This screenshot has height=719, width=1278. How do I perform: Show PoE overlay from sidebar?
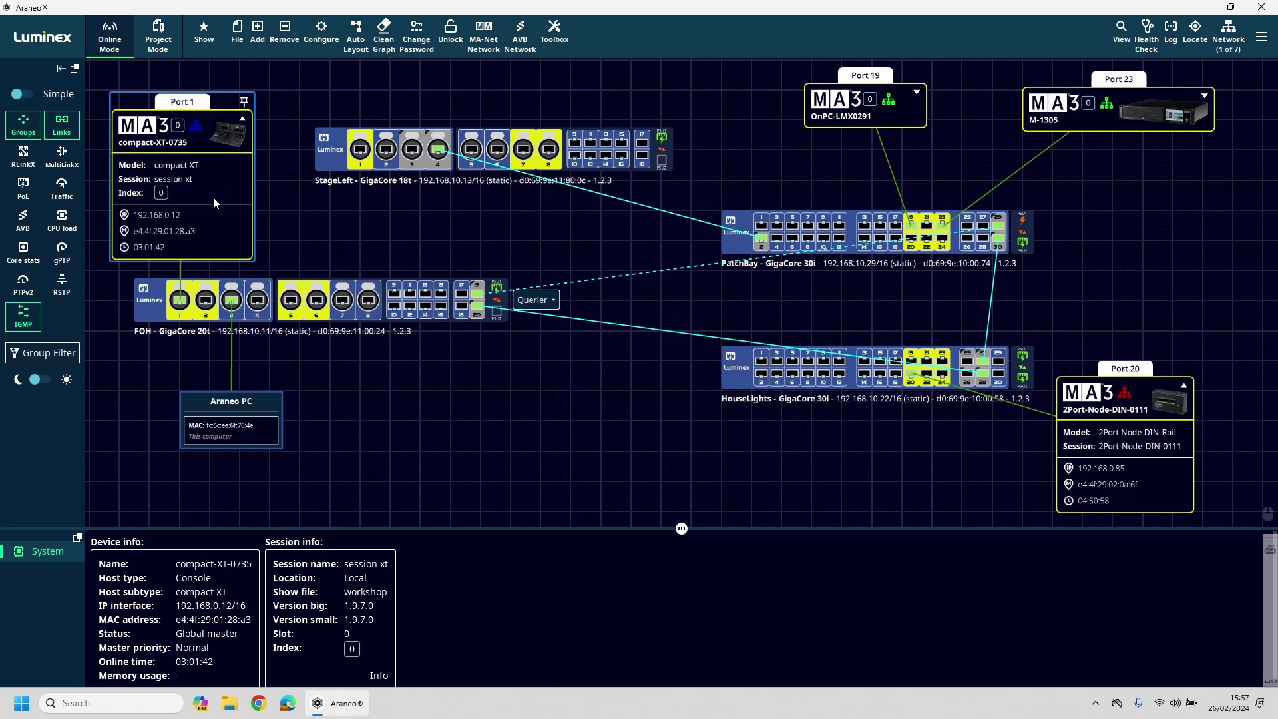point(23,188)
